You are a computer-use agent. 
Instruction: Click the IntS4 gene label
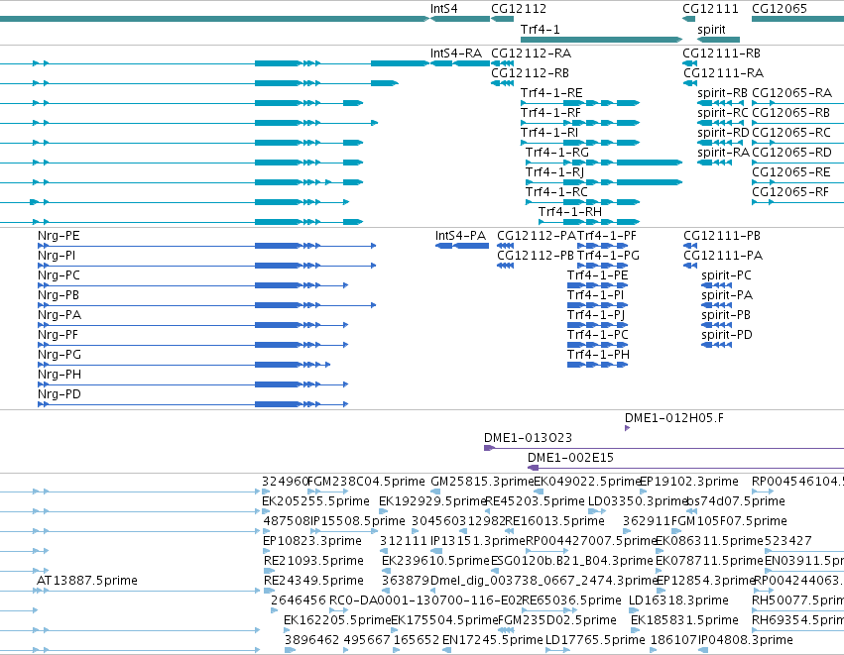coord(444,9)
